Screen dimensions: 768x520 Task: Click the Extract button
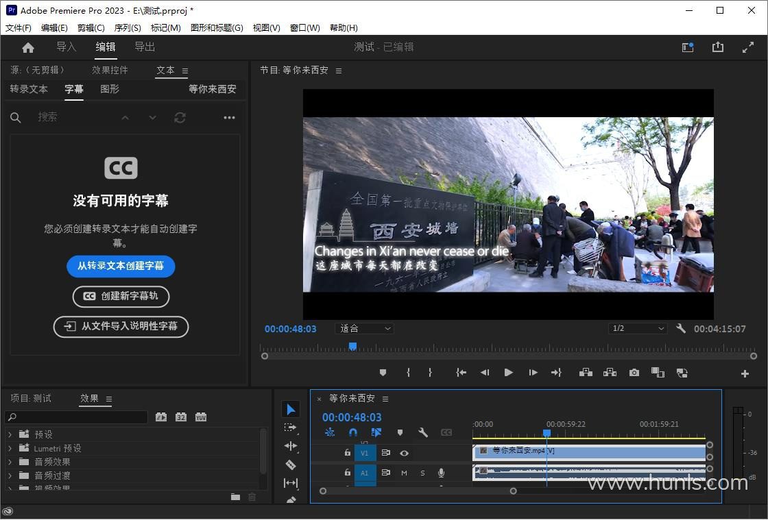[610, 373]
